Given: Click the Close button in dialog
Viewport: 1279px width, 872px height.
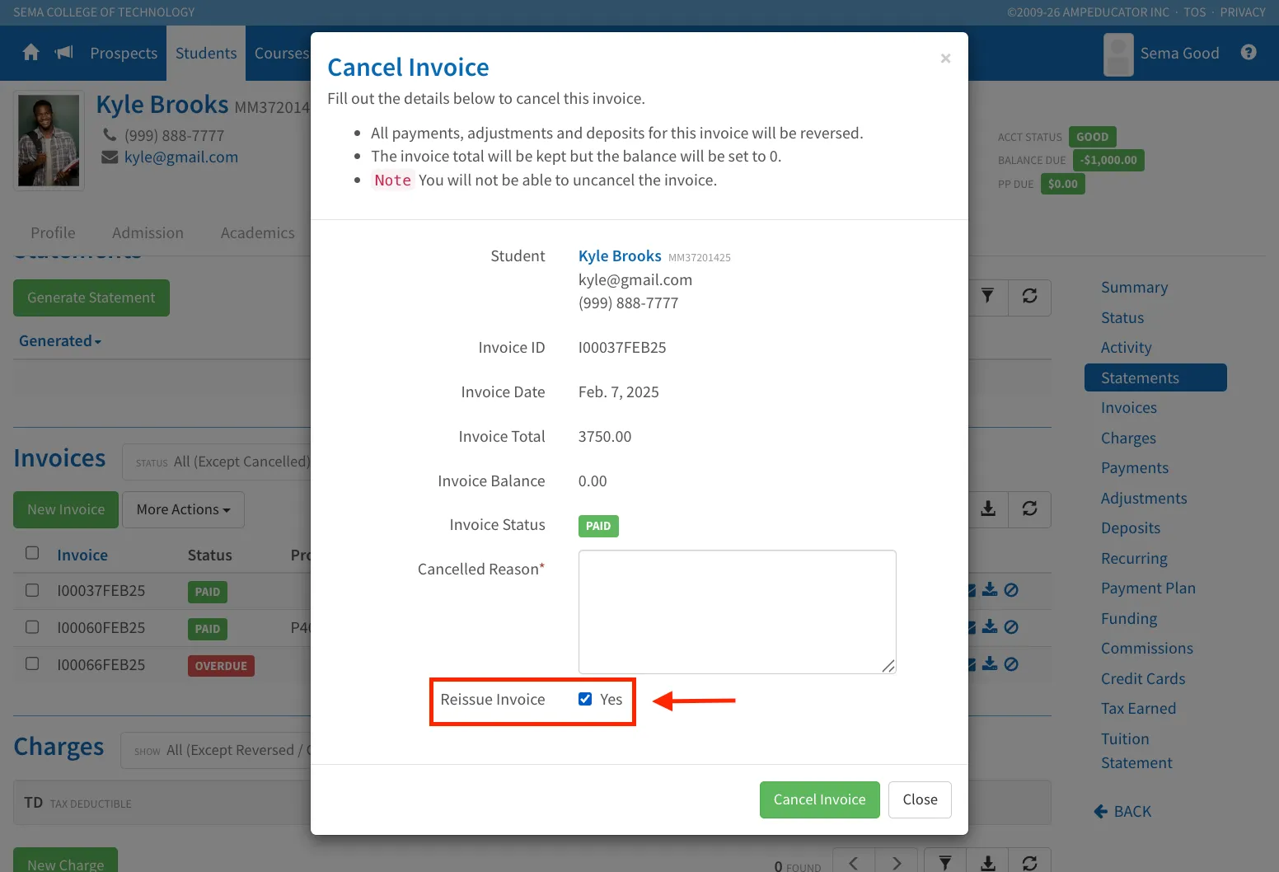Looking at the screenshot, I should [921, 799].
